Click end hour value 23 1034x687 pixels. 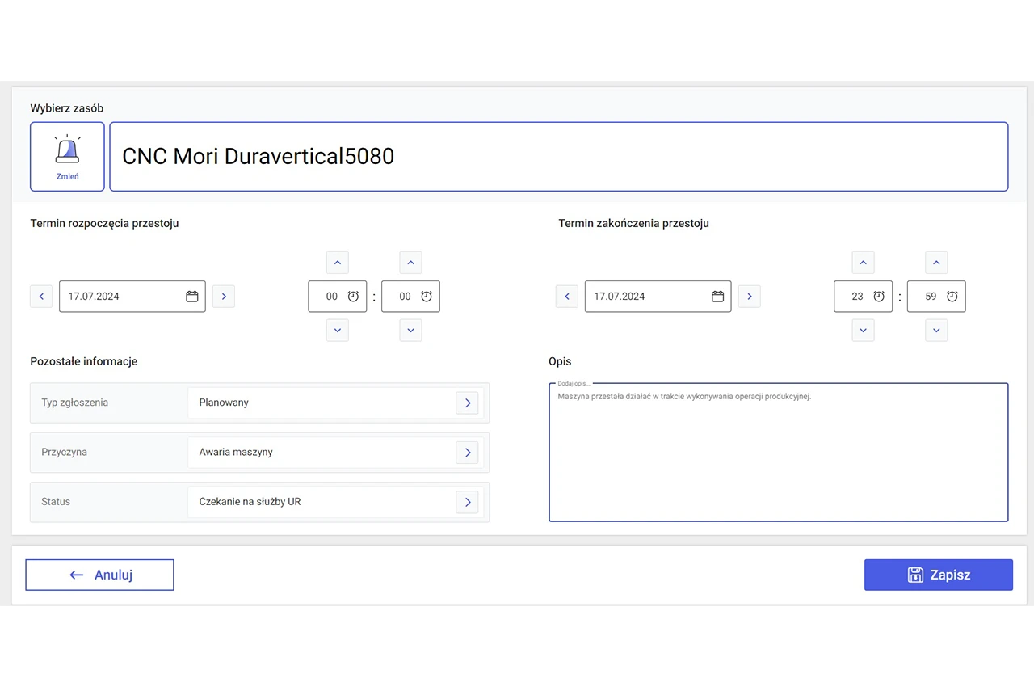point(858,297)
